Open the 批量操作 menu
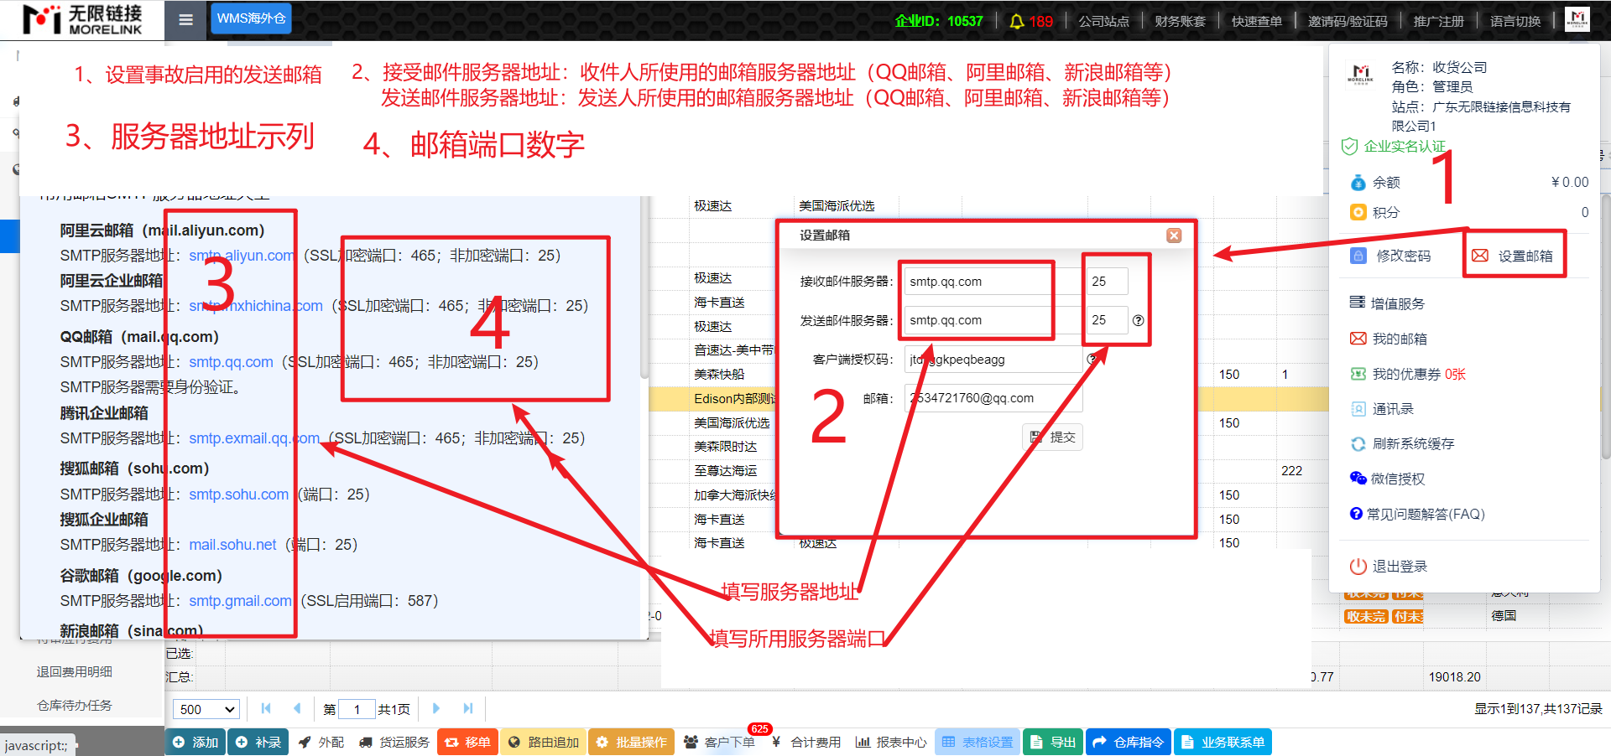Image resolution: width=1611 pixels, height=756 pixels. 632,742
